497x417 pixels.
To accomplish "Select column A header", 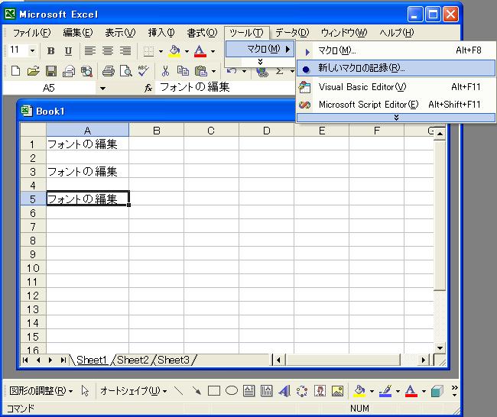I will point(87,130).
